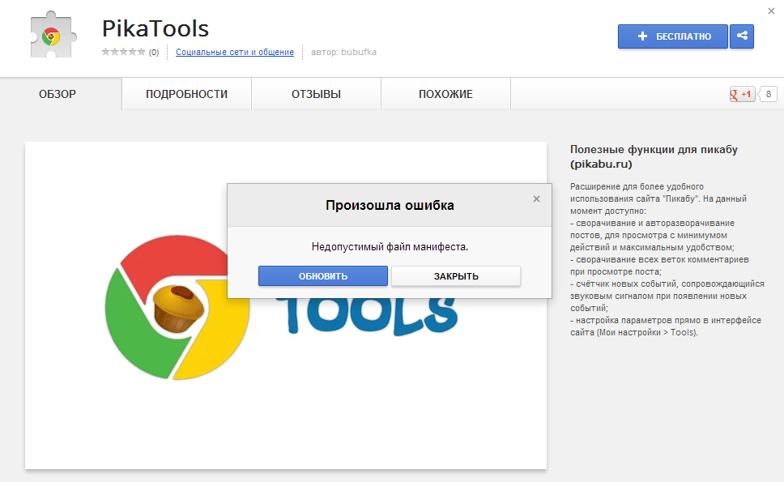Screen dimensions: 784x482
Task: Click the +1 count bubble showing 8
Action: (768, 94)
